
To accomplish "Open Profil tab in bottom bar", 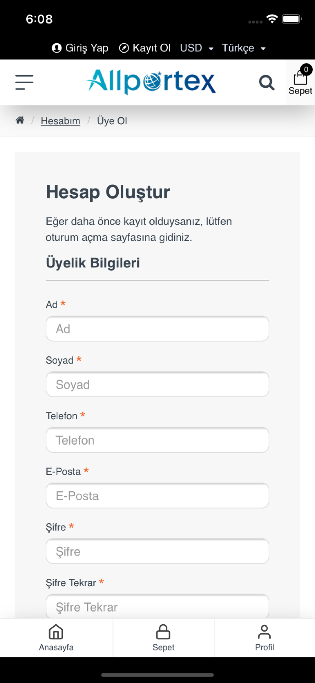I will [x=265, y=638].
